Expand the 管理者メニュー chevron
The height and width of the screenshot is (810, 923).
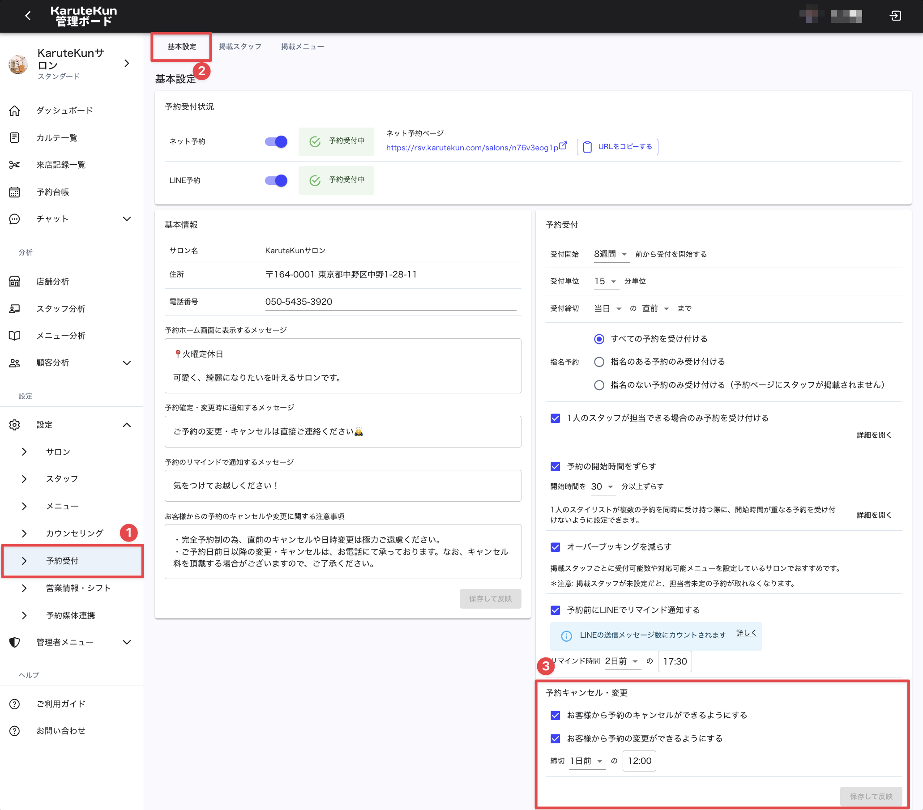(x=127, y=643)
